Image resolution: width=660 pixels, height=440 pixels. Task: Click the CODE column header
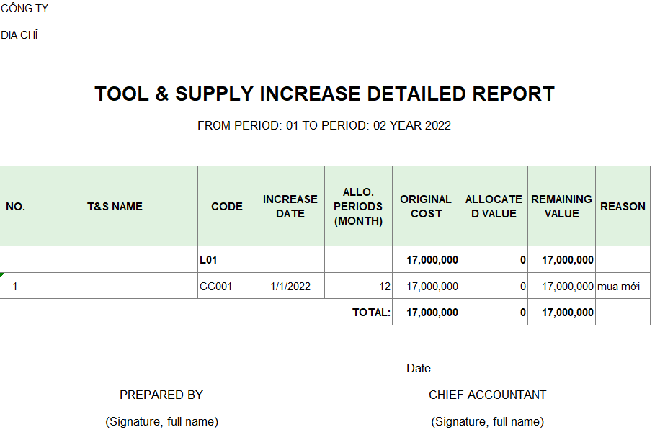pos(227,207)
